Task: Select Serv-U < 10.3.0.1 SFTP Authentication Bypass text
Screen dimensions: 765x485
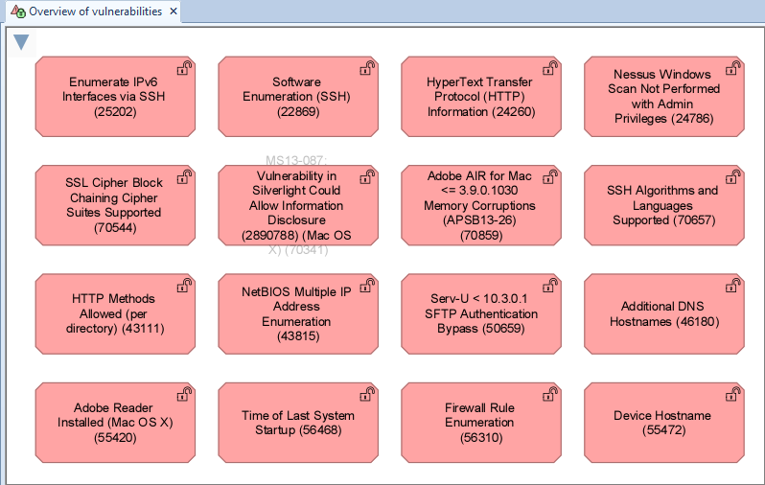Action: click(x=480, y=313)
